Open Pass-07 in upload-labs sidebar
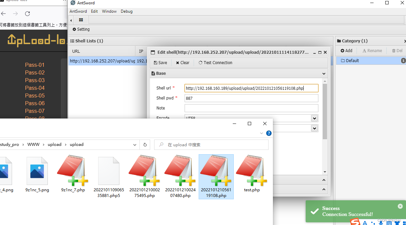 pyautogui.click(x=35, y=111)
